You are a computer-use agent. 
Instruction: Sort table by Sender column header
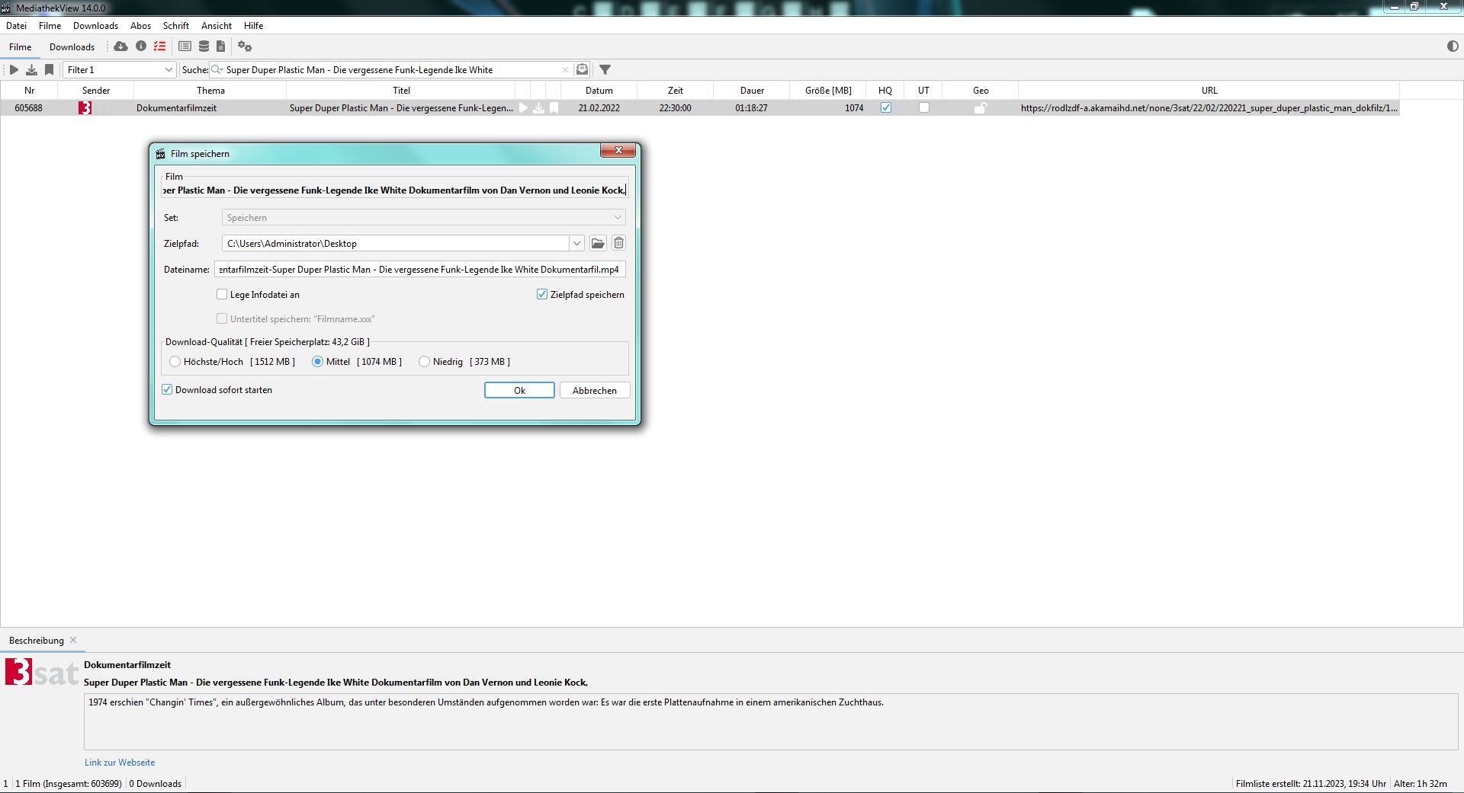tap(96, 90)
